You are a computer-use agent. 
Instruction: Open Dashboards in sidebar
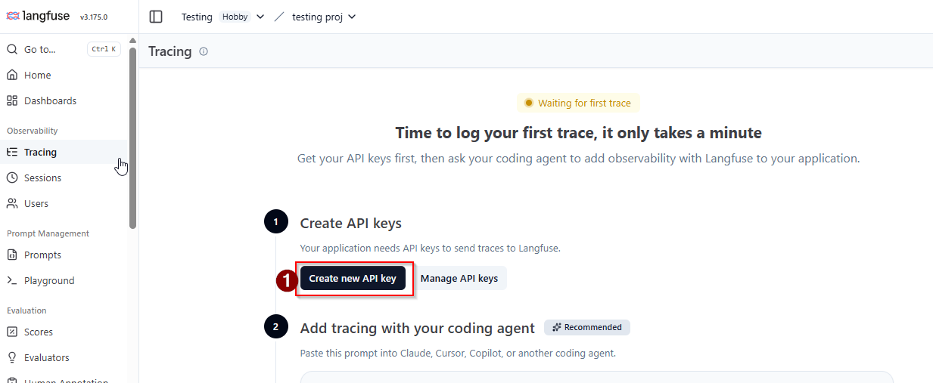(64, 100)
